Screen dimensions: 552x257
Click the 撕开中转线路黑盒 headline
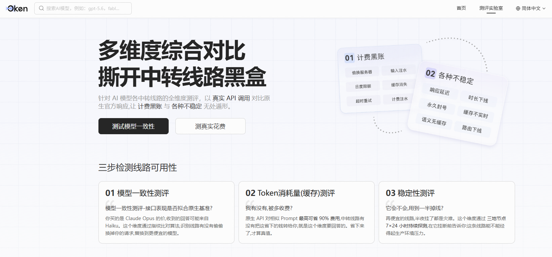(x=182, y=77)
